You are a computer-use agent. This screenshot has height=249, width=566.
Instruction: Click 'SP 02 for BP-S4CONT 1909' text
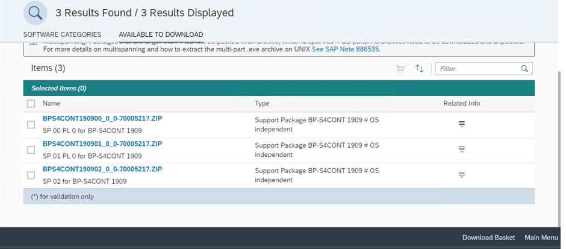(x=84, y=181)
